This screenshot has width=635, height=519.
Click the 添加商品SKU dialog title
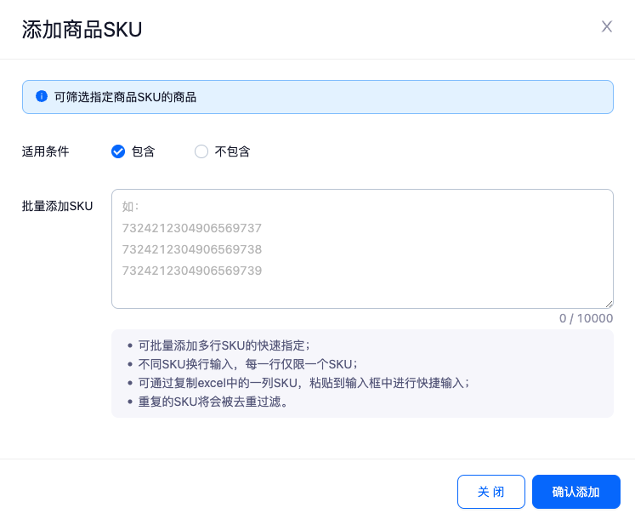[x=82, y=30]
